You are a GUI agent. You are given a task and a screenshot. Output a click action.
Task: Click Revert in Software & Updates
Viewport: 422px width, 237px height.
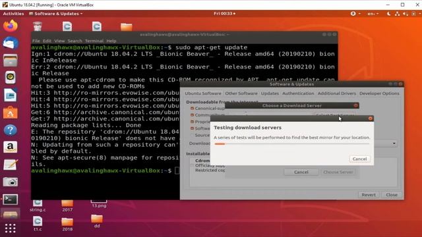(x=369, y=195)
